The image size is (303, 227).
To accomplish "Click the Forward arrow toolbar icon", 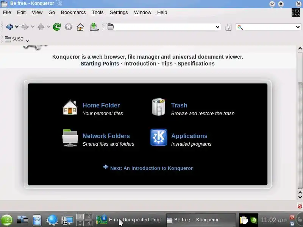I will (x=25, y=27).
